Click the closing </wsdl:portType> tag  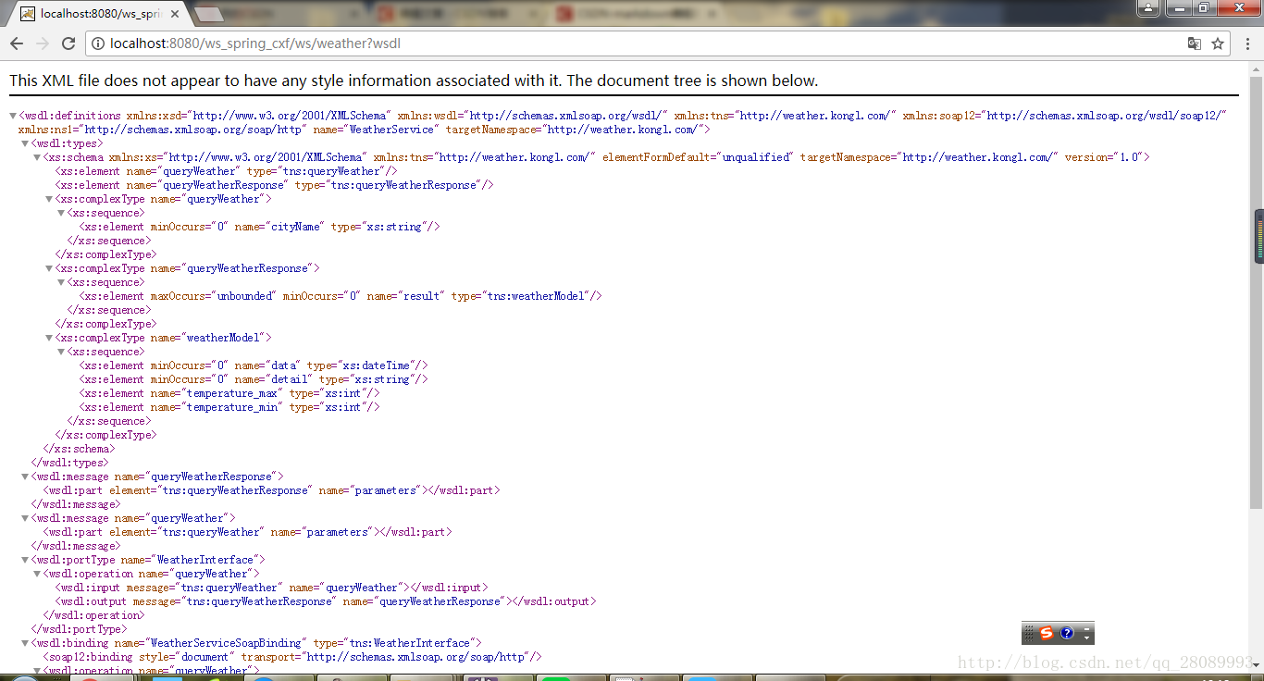click(x=79, y=629)
